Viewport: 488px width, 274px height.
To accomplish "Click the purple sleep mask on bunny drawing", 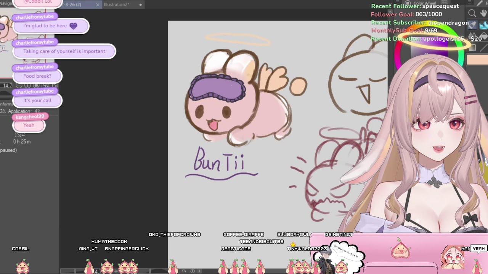I will point(217,88).
